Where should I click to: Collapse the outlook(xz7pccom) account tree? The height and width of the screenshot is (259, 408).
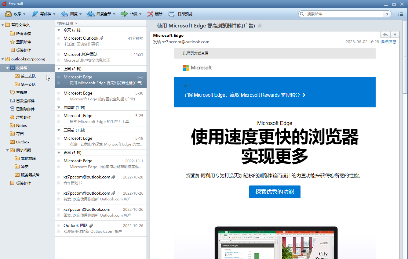click(x=3, y=59)
